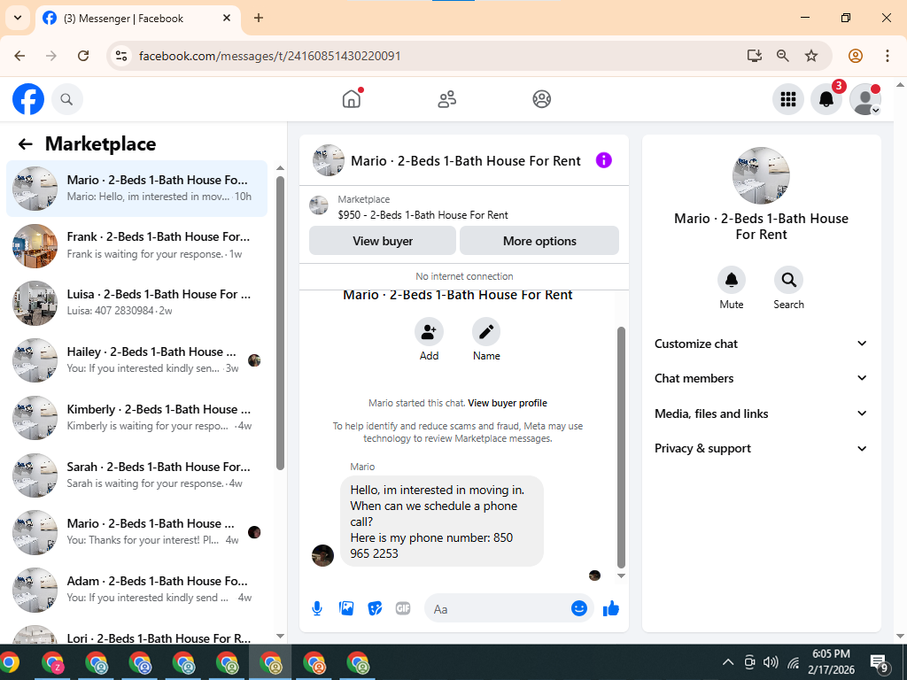Open Chrome zoom magnifier icon
This screenshot has height=680, width=907.
click(783, 56)
